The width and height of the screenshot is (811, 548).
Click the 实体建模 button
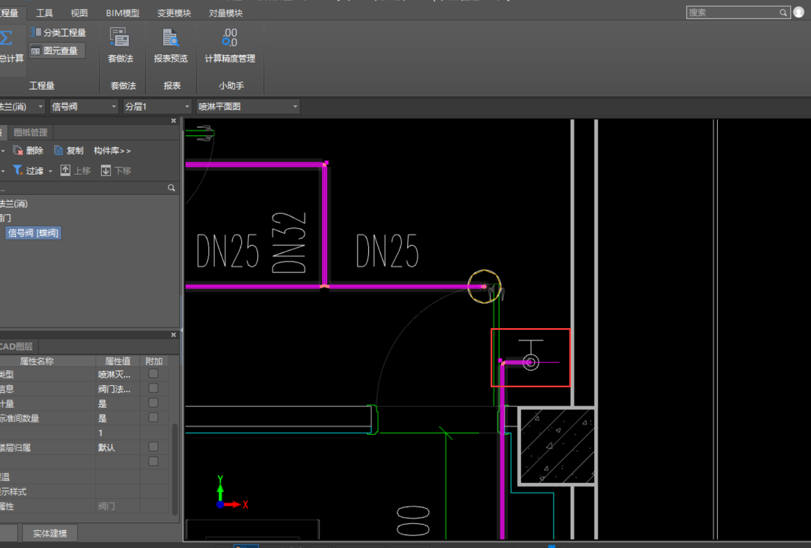(x=50, y=533)
